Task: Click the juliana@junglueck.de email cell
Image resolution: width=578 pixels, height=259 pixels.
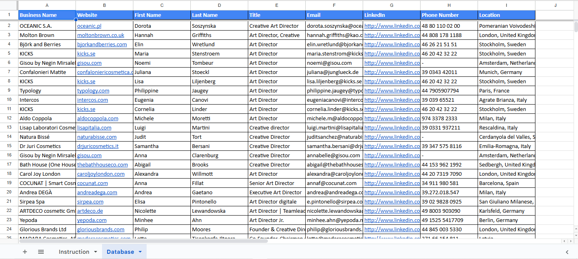Action: (334, 72)
